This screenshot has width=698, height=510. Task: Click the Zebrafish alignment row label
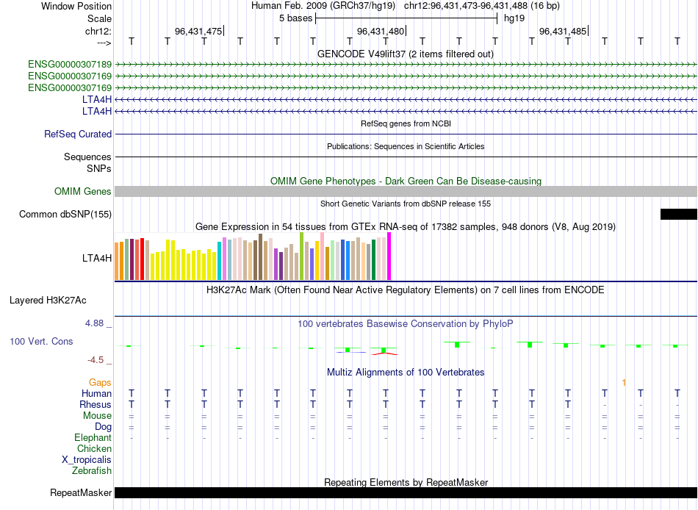pos(92,471)
